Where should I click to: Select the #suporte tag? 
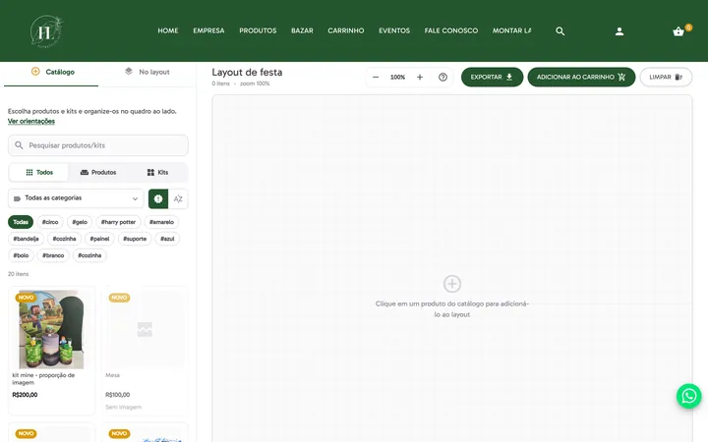point(135,239)
